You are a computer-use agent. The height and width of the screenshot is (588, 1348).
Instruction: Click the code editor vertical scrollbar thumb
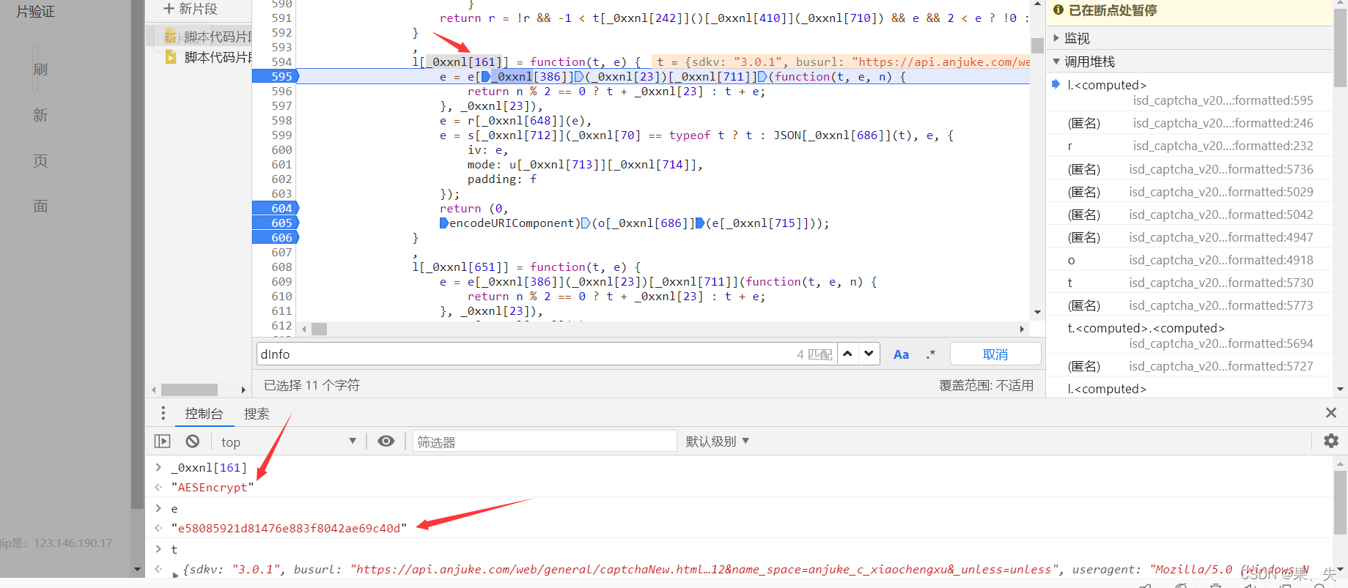pos(1037,45)
